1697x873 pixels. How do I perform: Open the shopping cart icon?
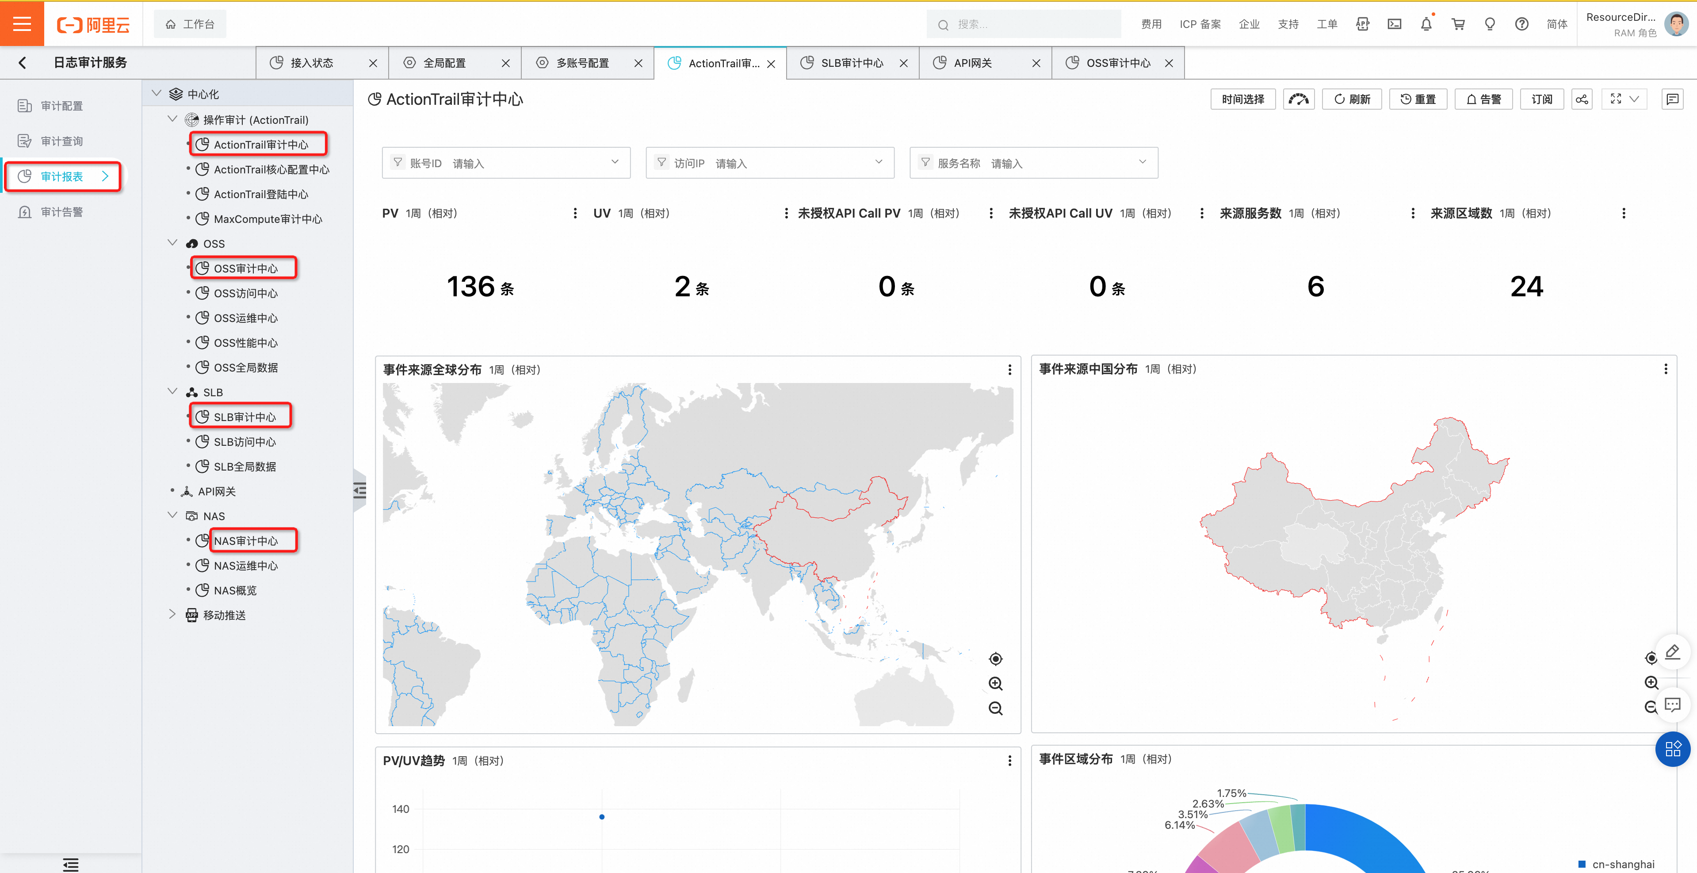pyautogui.click(x=1458, y=24)
